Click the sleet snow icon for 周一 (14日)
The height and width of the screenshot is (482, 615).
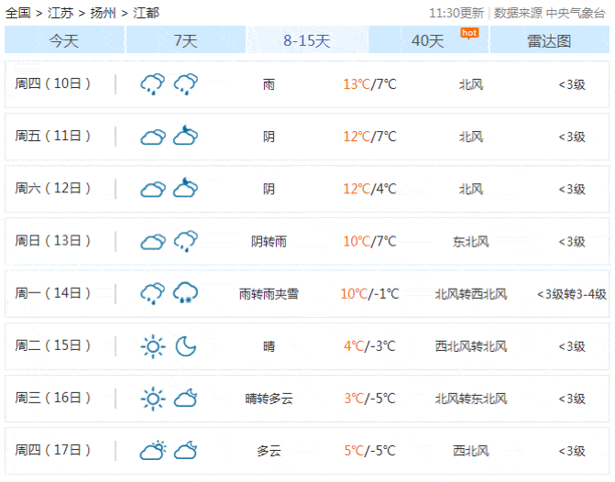186,293
